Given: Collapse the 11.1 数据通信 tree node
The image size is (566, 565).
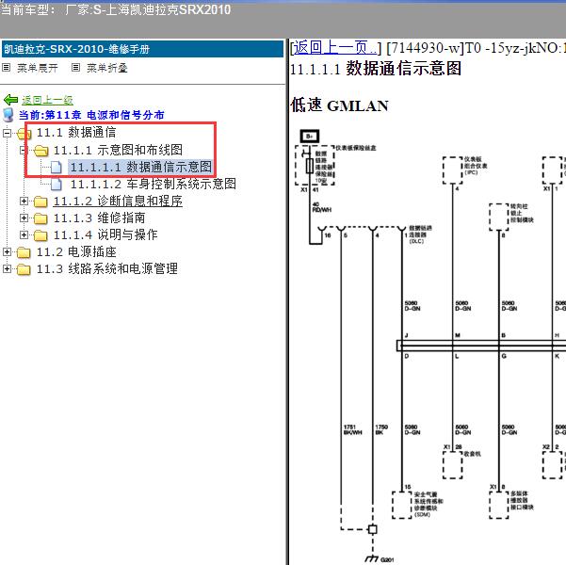Looking at the screenshot, I should pyautogui.click(x=7, y=133).
